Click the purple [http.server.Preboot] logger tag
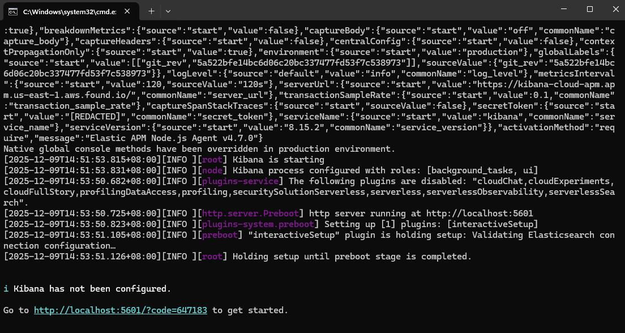This screenshot has height=333, width=625. pos(250,214)
